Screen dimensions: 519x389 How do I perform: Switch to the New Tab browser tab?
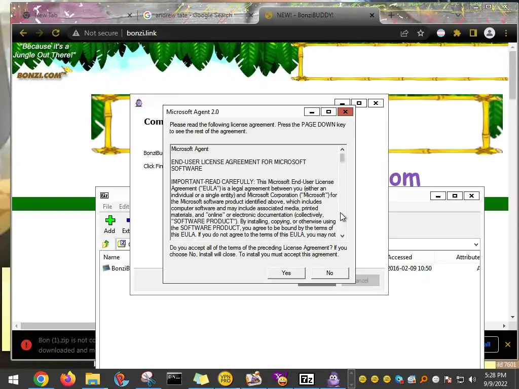click(46, 15)
